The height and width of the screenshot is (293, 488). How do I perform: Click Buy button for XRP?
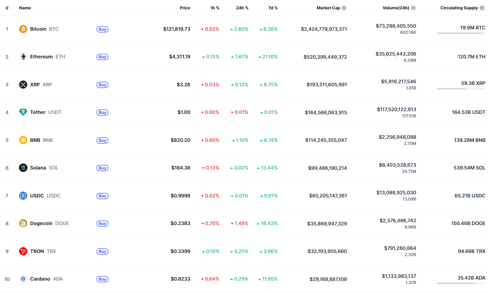[x=102, y=85]
